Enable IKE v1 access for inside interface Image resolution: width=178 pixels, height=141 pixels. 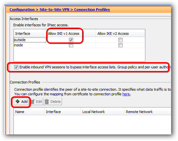coord(71,45)
